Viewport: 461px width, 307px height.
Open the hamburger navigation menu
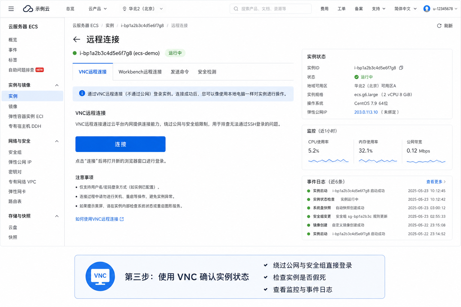pyautogui.click(x=11, y=9)
